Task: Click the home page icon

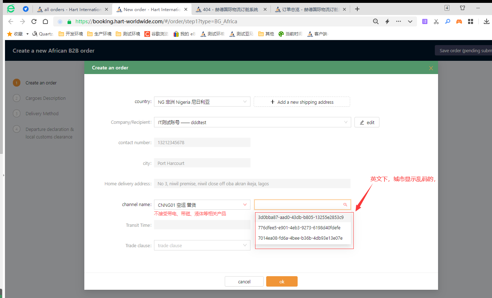Action: tap(45, 21)
